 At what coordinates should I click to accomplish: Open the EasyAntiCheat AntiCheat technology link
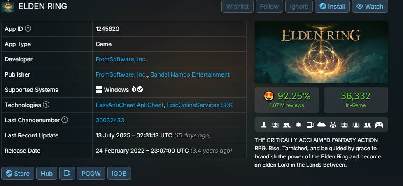point(130,105)
